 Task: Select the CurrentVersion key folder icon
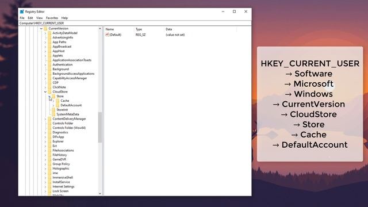[45, 29]
